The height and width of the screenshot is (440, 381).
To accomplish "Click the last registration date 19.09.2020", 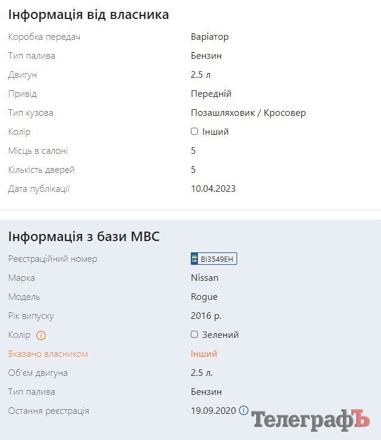I will coord(213,411).
